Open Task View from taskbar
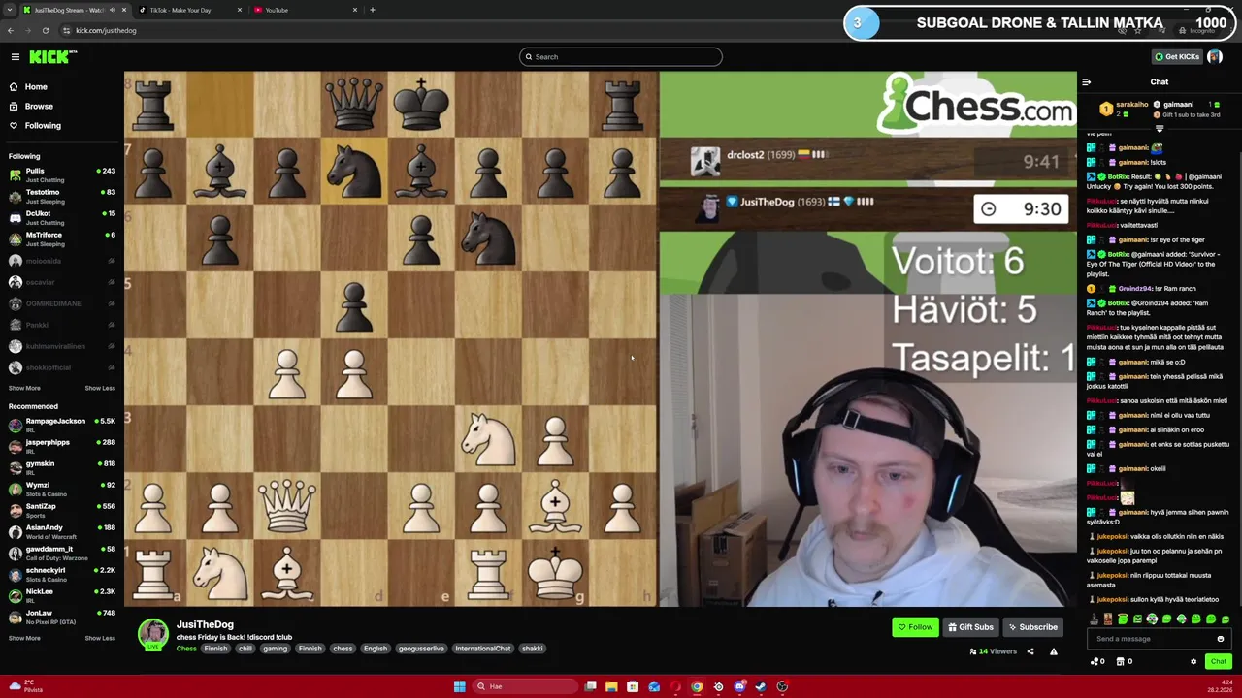1242x698 pixels. click(x=590, y=686)
